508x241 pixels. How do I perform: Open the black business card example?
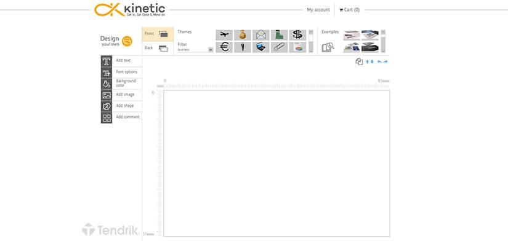click(x=370, y=47)
